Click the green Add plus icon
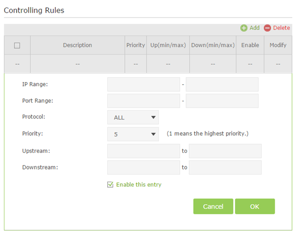The image size is (302, 235). coord(244,28)
